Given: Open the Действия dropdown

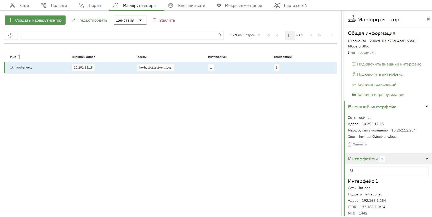Looking at the screenshot, I should click(x=130, y=20).
